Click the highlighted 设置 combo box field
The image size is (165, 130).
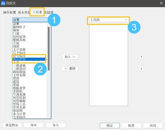(30, 20)
